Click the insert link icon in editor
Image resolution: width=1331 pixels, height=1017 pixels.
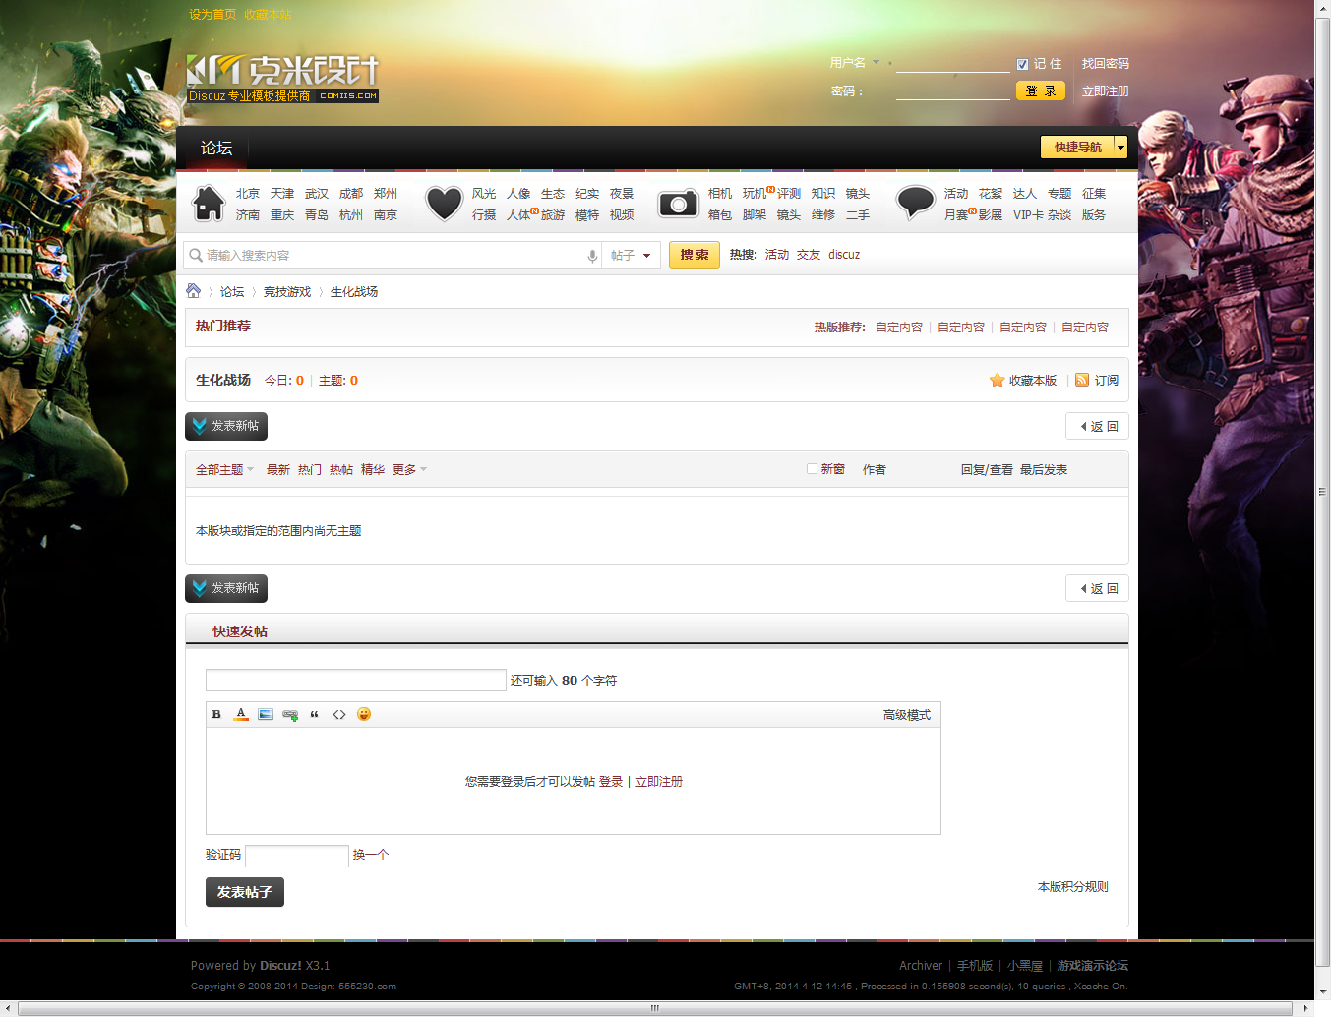pyautogui.click(x=290, y=715)
